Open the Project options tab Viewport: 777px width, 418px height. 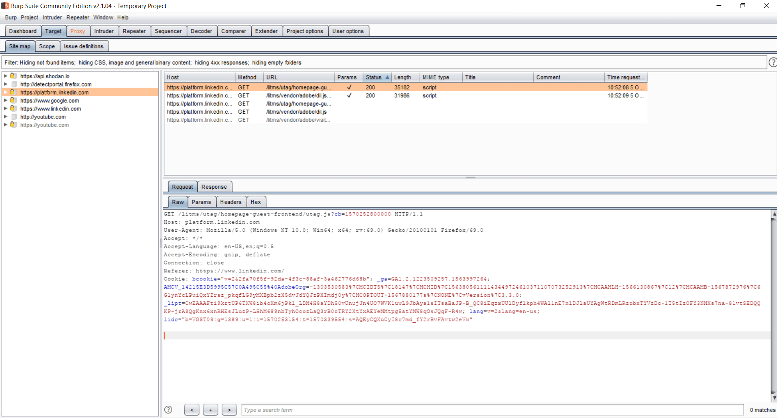305,31
